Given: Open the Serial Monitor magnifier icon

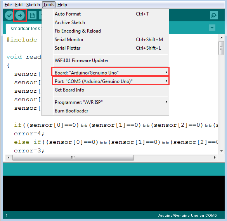Looking at the screenshot, I should pyautogui.click(x=214, y=15).
